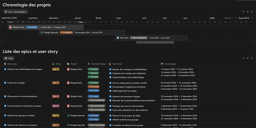
Task: Open story Synchronisation de la bibliothèque
Action: coord(128,77)
